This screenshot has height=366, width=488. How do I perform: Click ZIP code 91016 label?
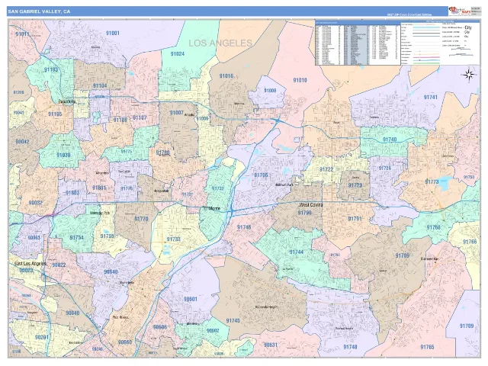(x=226, y=76)
